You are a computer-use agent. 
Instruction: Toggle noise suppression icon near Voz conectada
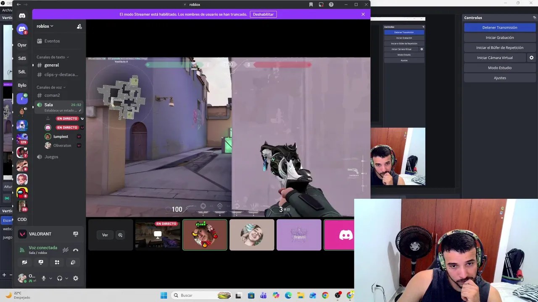click(66, 250)
